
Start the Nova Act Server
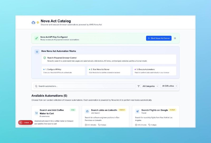point(159,38)
